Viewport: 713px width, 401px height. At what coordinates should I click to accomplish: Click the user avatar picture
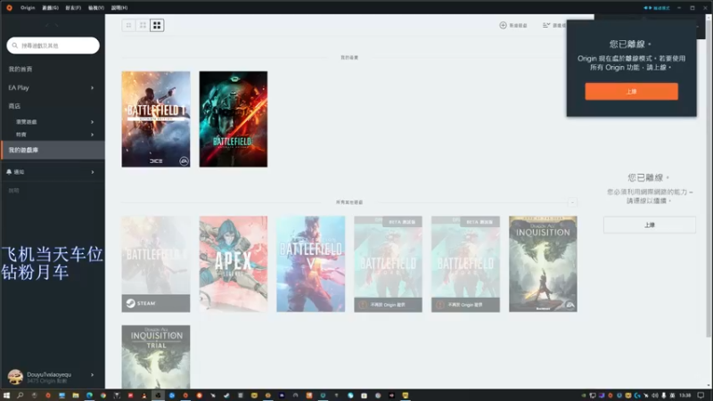[x=15, y=376]
